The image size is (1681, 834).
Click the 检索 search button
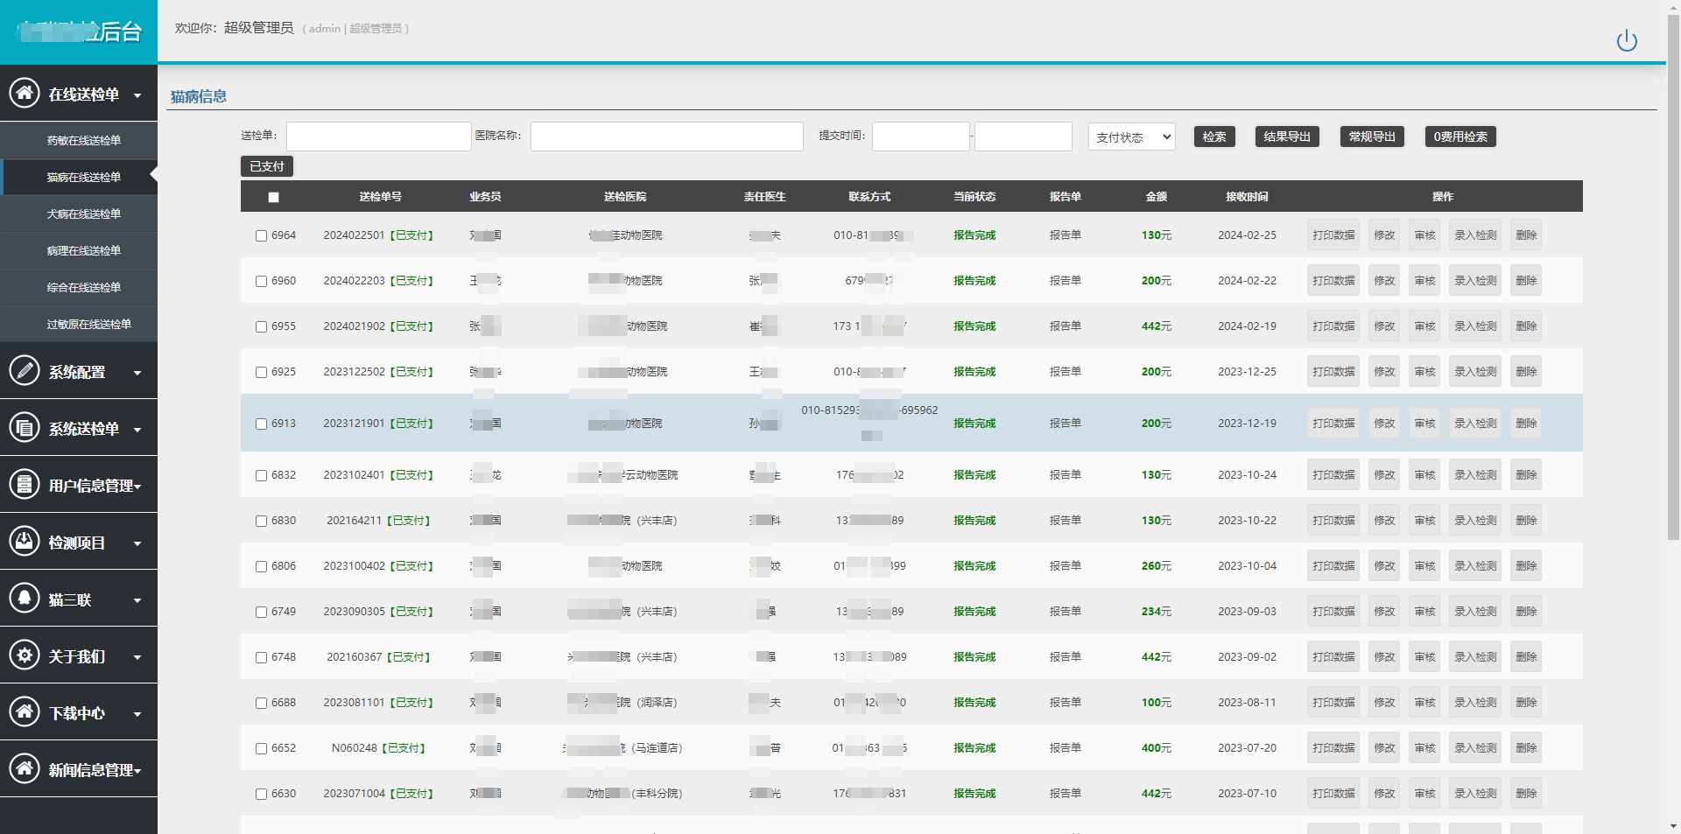pyautogui.click(x=1214, y=137)
